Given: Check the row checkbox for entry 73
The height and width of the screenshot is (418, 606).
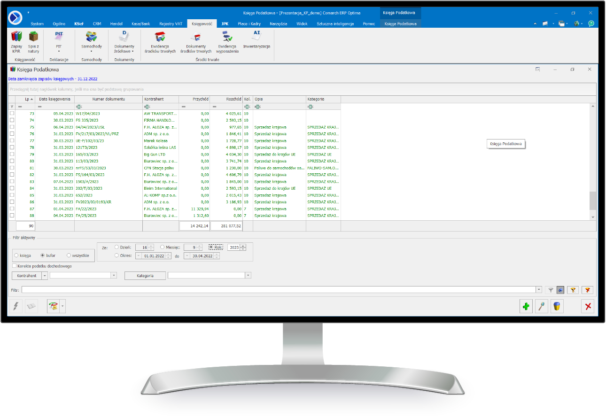Looking at the screenshot, I should click(12, 113).
